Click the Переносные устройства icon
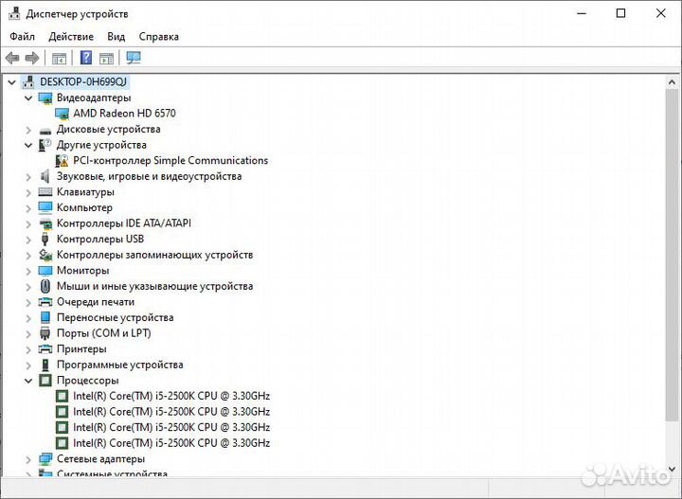The width and height of the screenshot is (682, 499). (45, 318)
